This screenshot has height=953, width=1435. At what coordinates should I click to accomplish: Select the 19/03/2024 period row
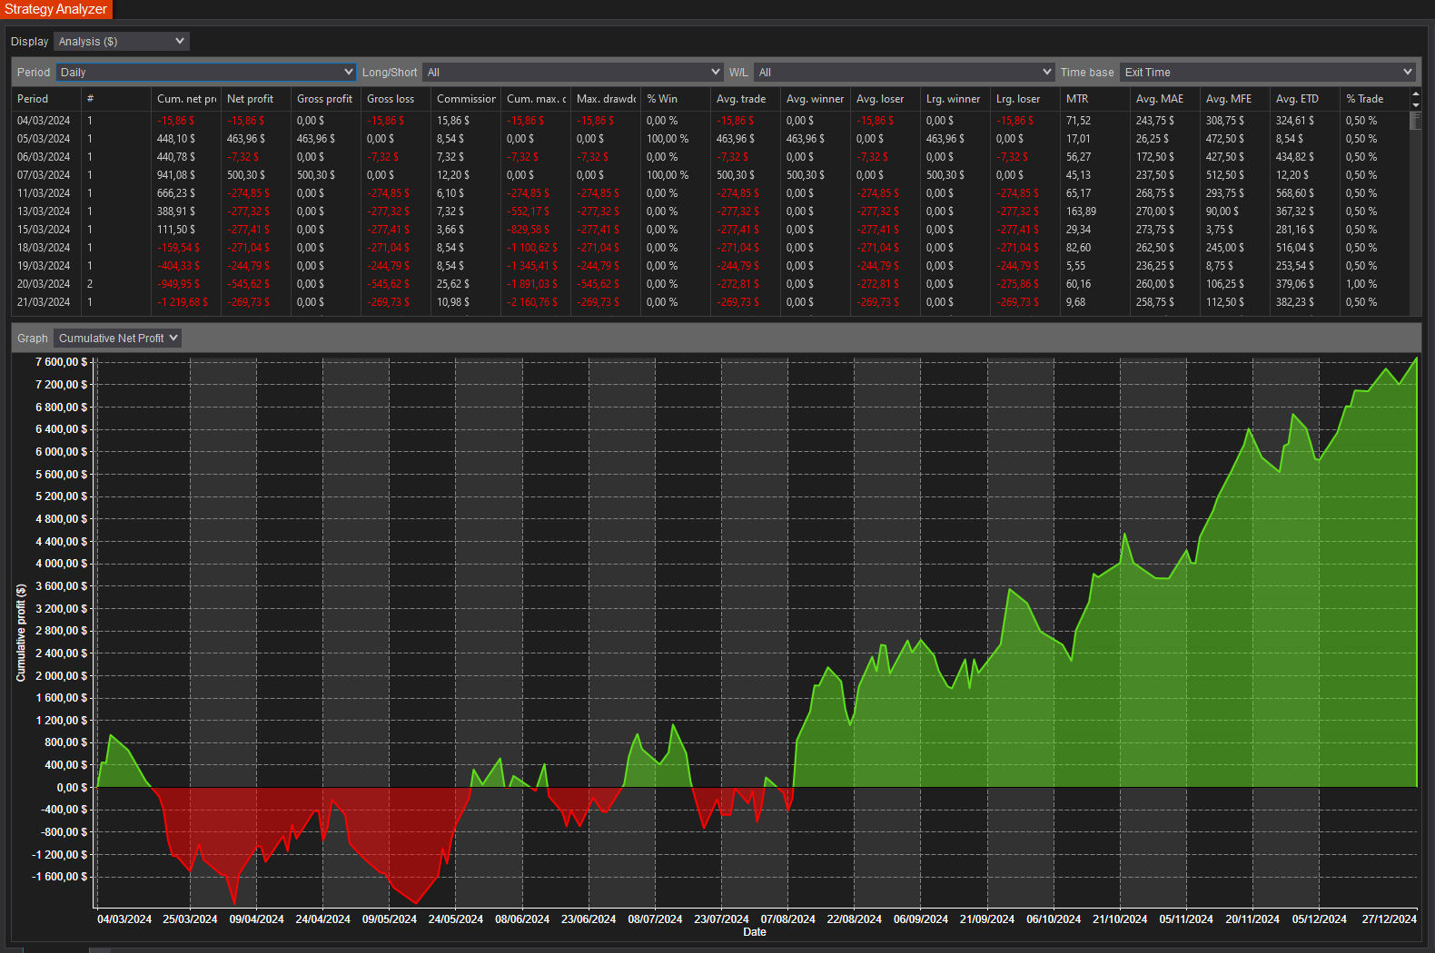click(x=710, y=266)
